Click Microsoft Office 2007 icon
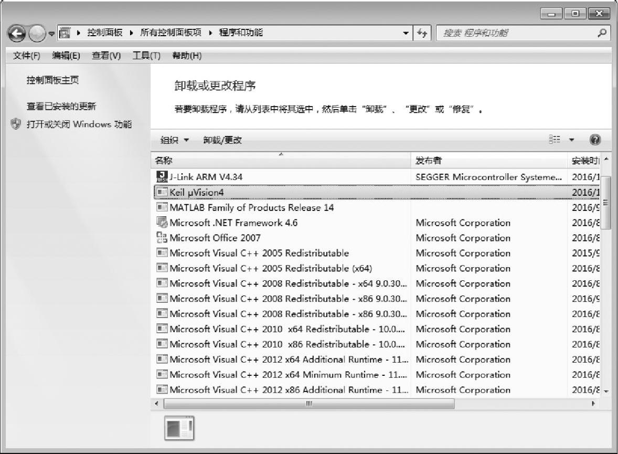Viewport: 618px width, 454px height. [x=162, y=237]
